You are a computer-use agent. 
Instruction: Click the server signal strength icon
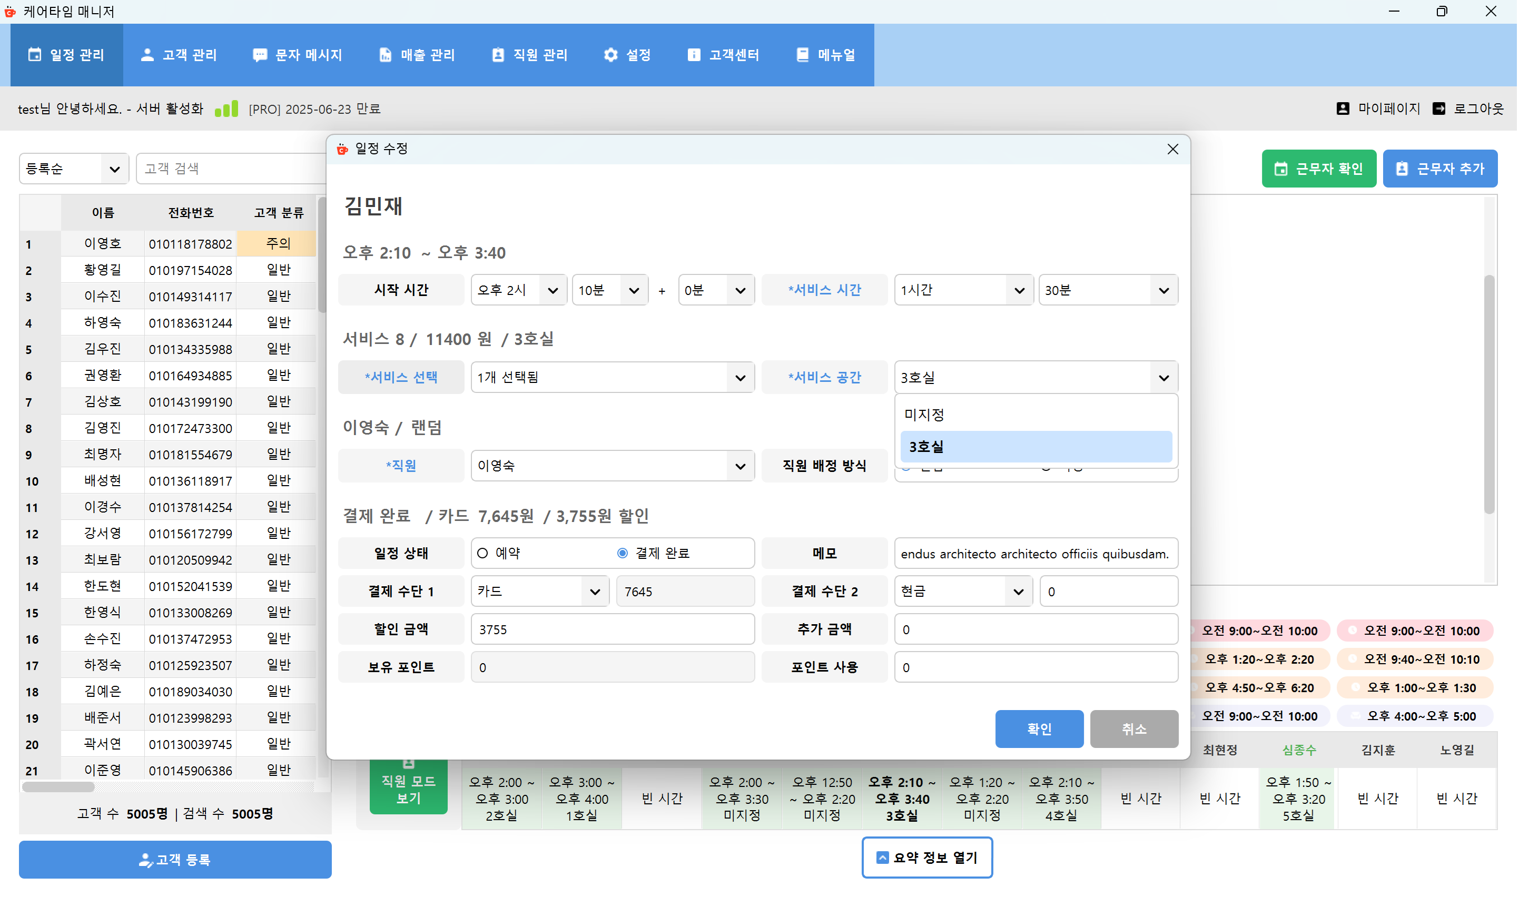(226, 108)
